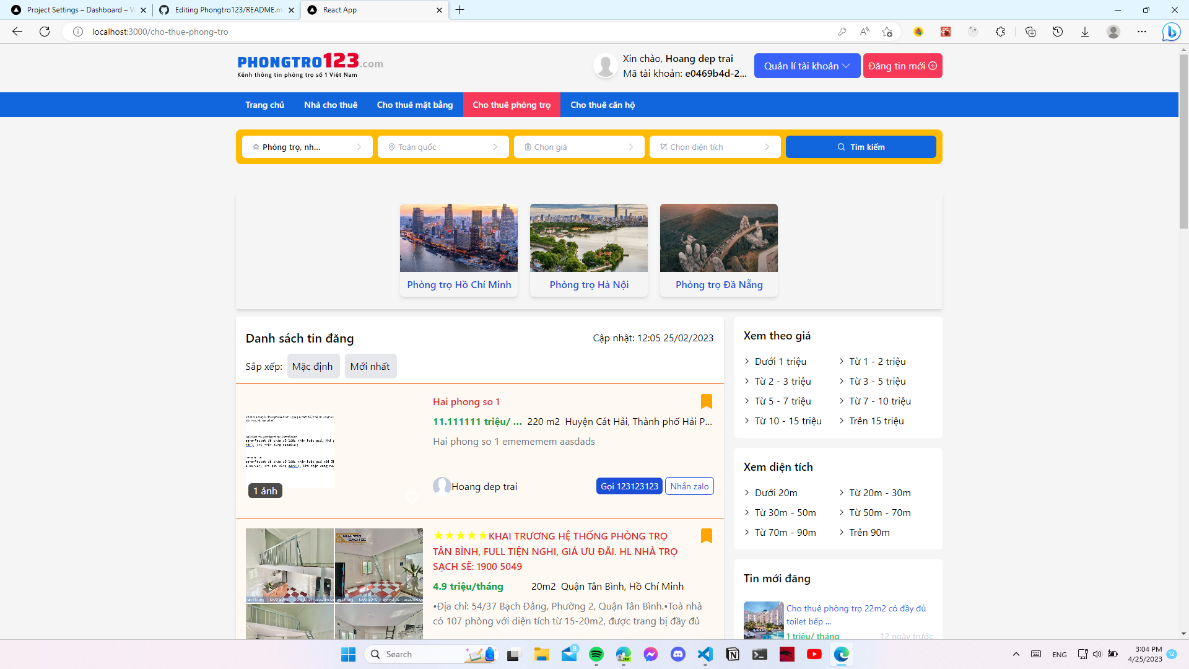Add page to favorites star icon

point(887,32)
